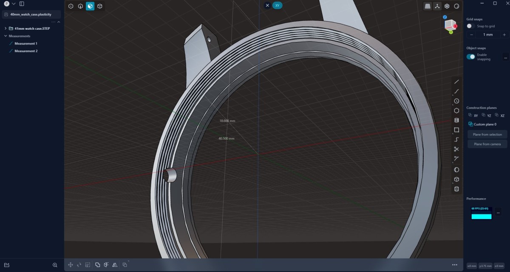Select Measurement 2 in the outliner
Screen dimensions: 510x272
(x=26, y=51)
